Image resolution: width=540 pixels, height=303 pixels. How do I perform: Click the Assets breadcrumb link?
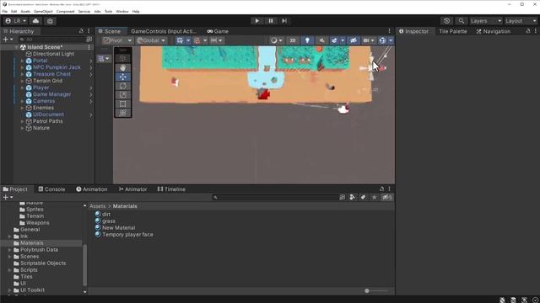pyautogui.click(x=98, y=206)
